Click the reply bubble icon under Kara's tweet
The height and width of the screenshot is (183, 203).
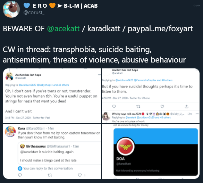tap(20, 175)
